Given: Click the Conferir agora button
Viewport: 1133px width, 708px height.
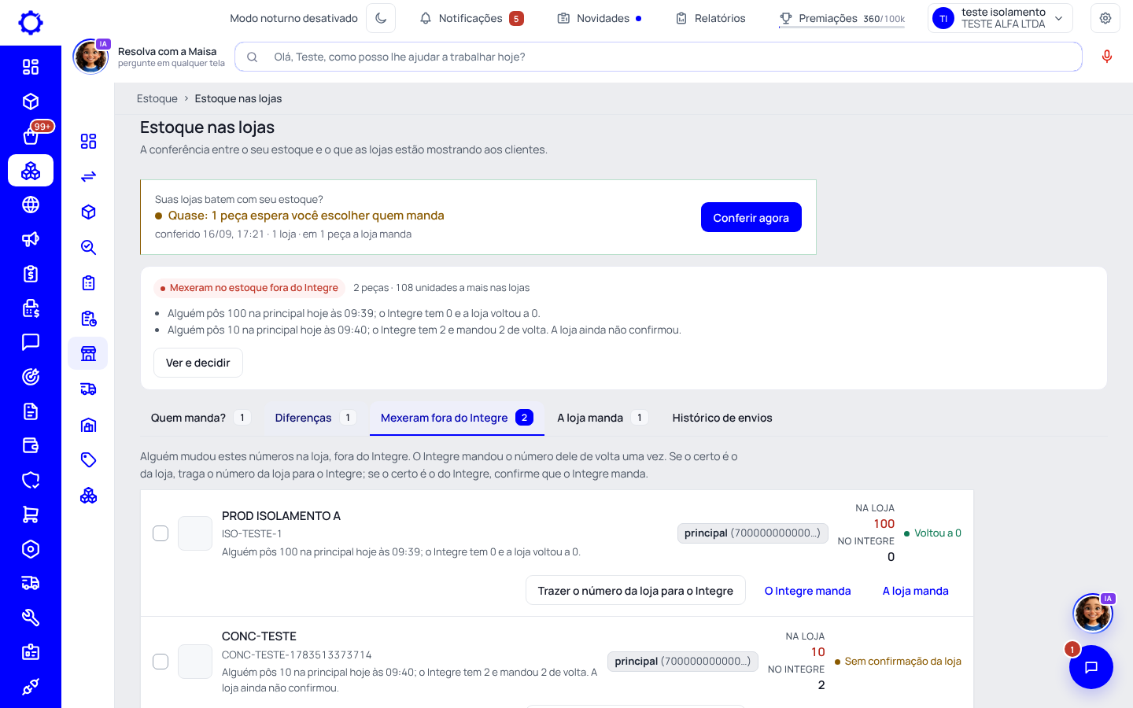Looking at the screenshot, I should pos(751,218).
